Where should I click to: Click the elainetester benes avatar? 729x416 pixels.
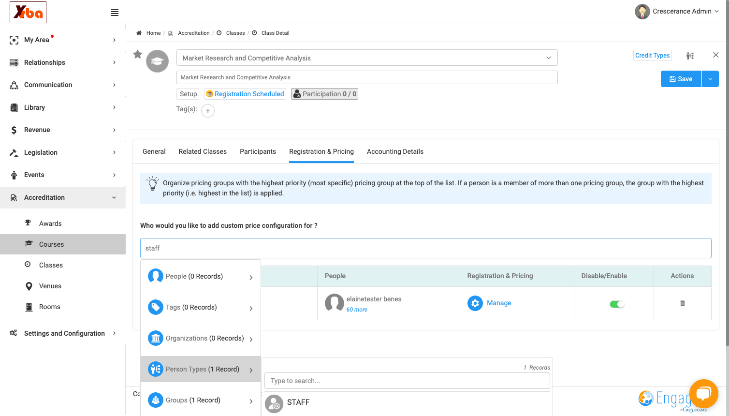pyautogui.click(x=335, y=303)
